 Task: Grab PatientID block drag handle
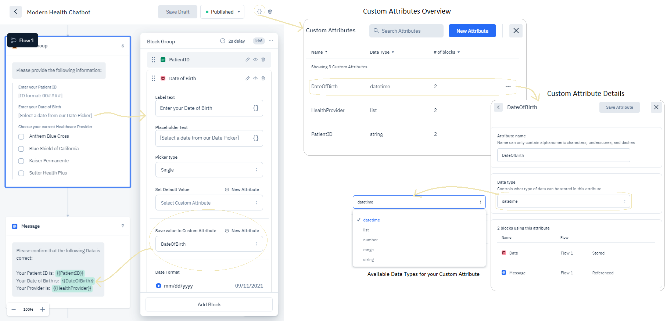point(154,59)
